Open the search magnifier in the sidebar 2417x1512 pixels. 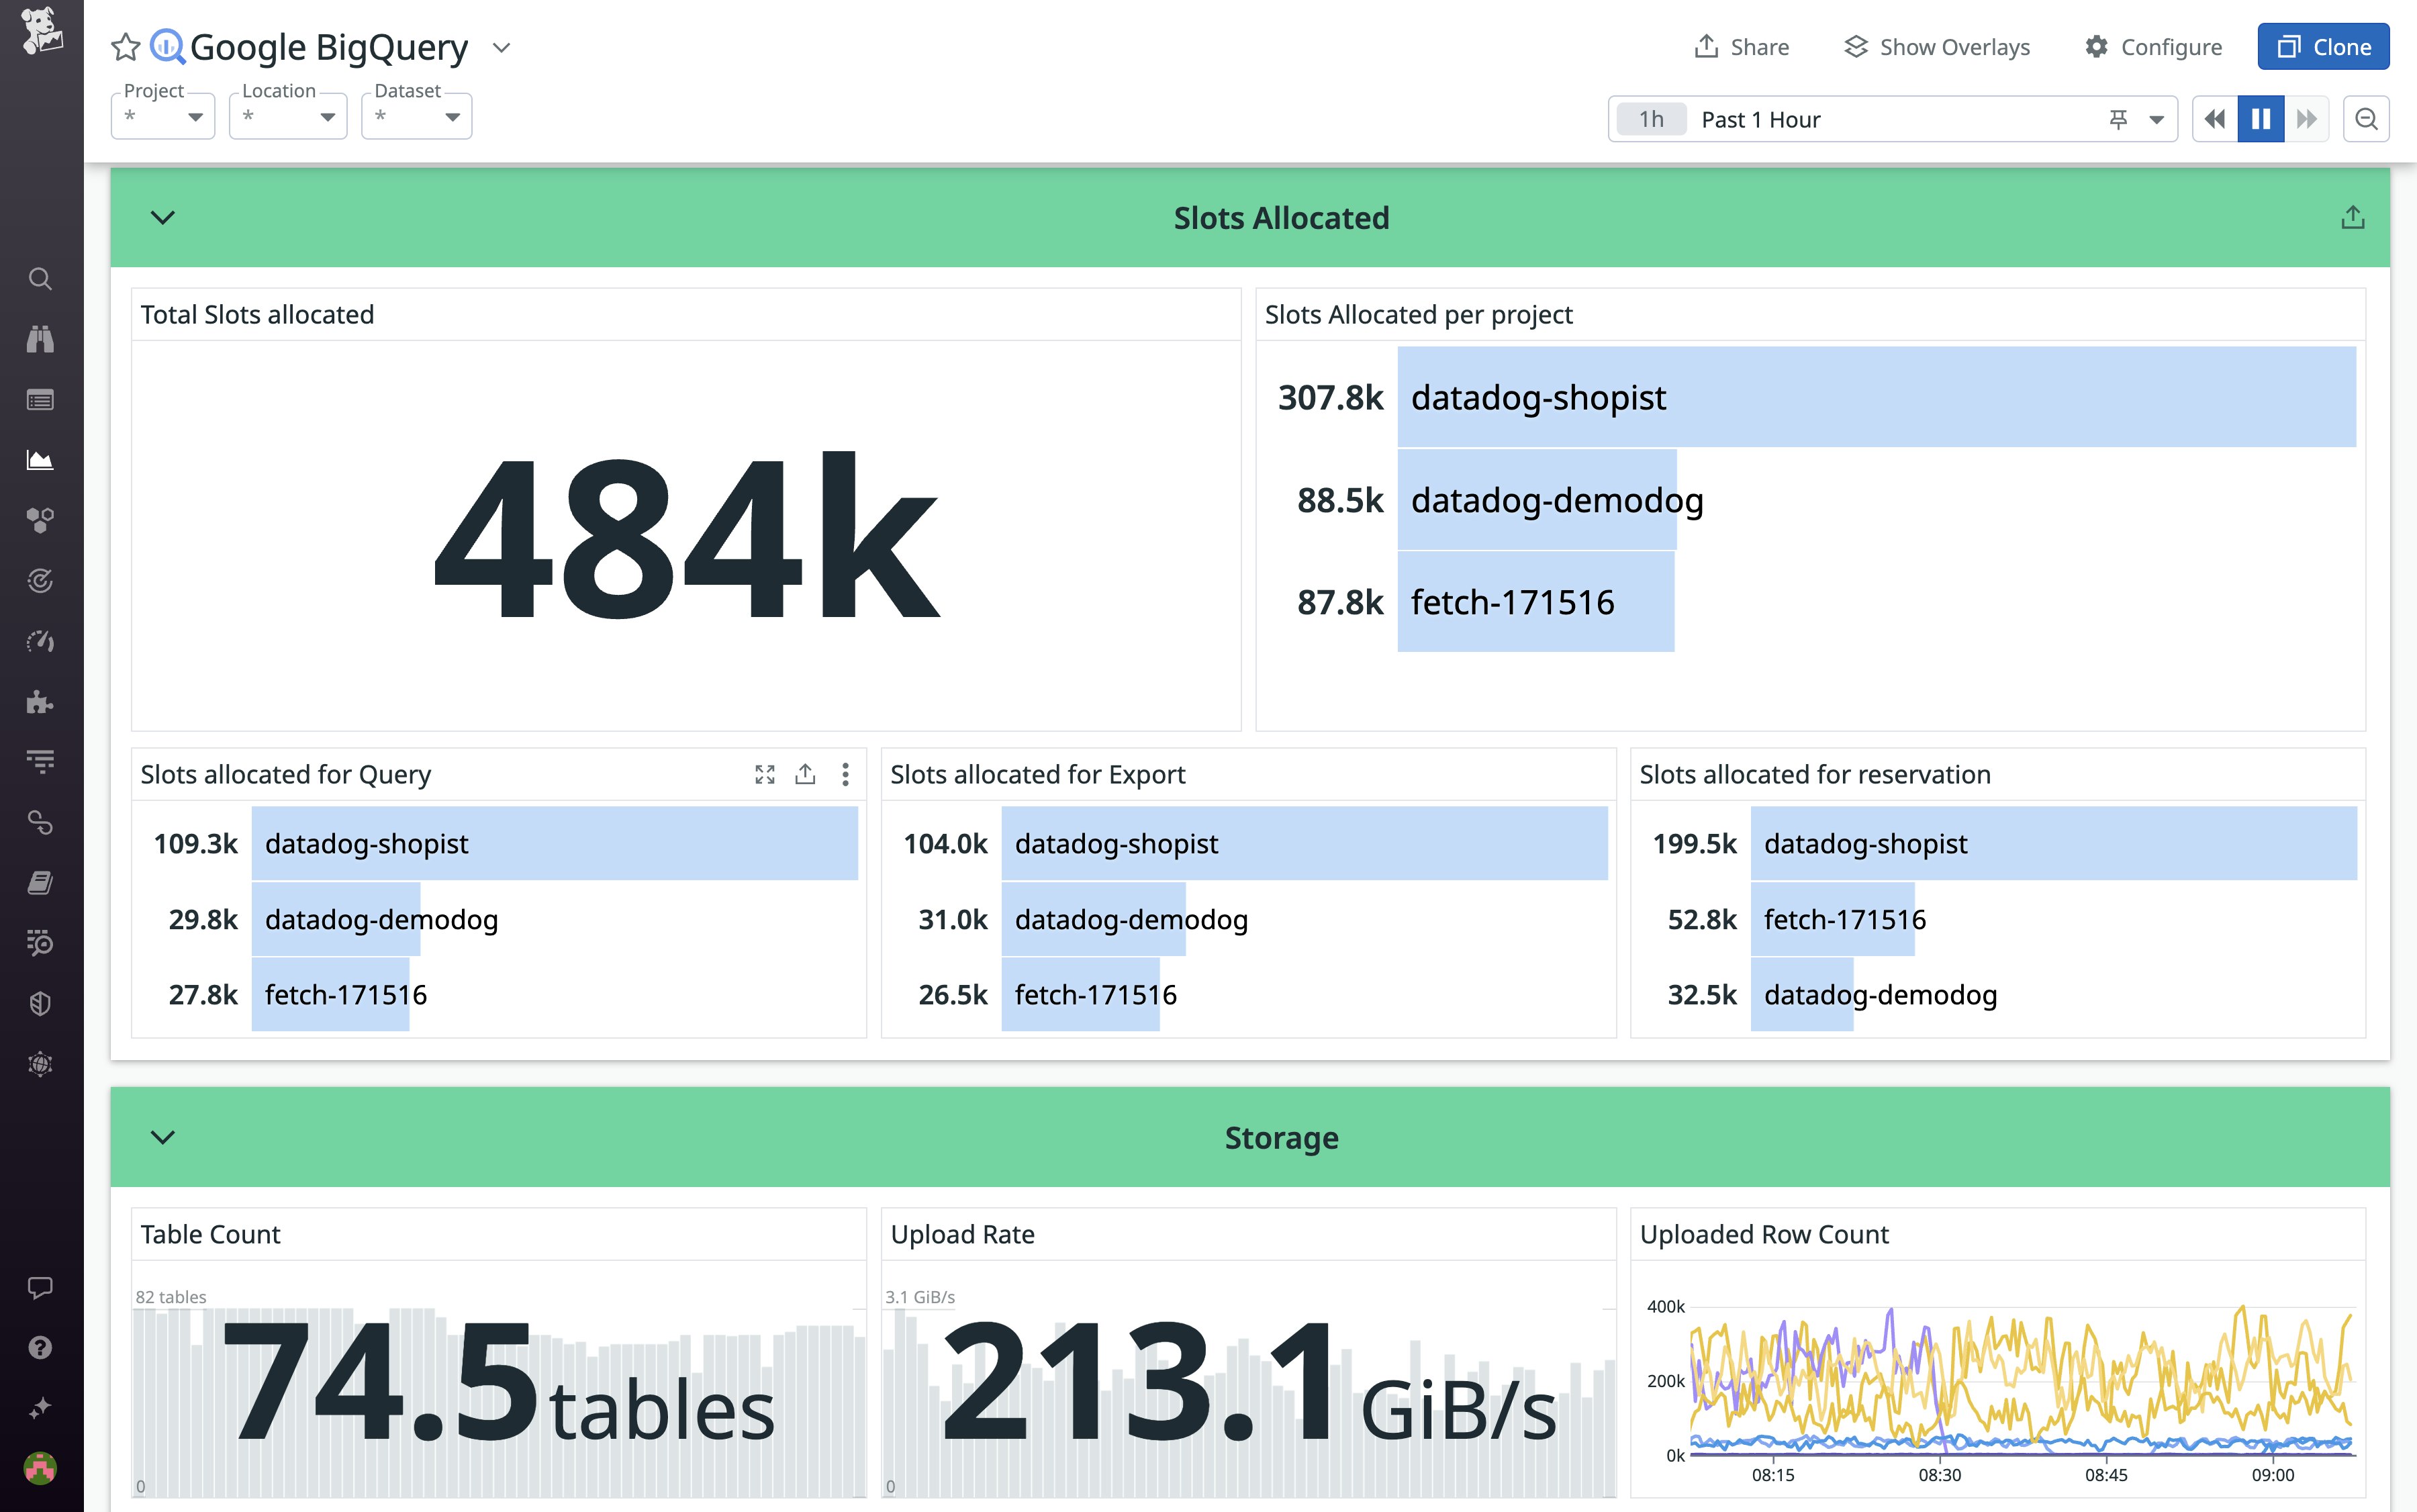[x=40, y=280]
